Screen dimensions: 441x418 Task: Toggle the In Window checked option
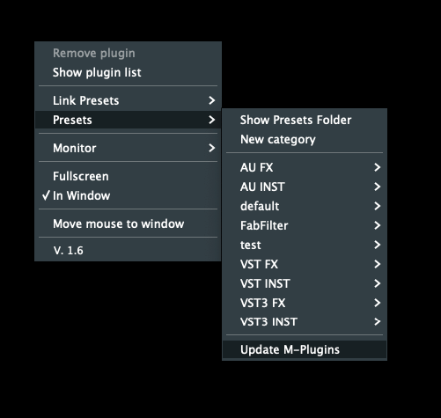click(128, 195)
